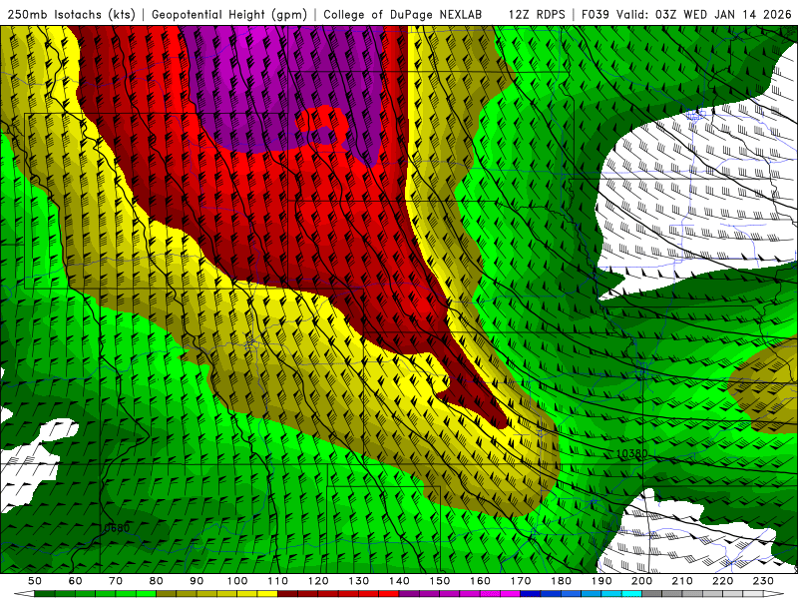Click the 120 value on the color scale
798x599 pixels.
[318, 581]
